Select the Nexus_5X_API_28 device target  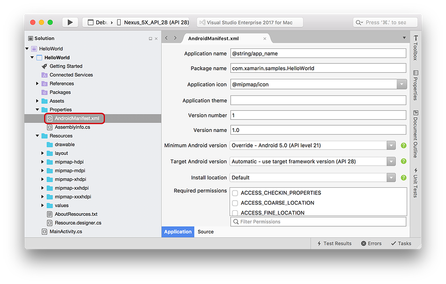pos(153,23)
